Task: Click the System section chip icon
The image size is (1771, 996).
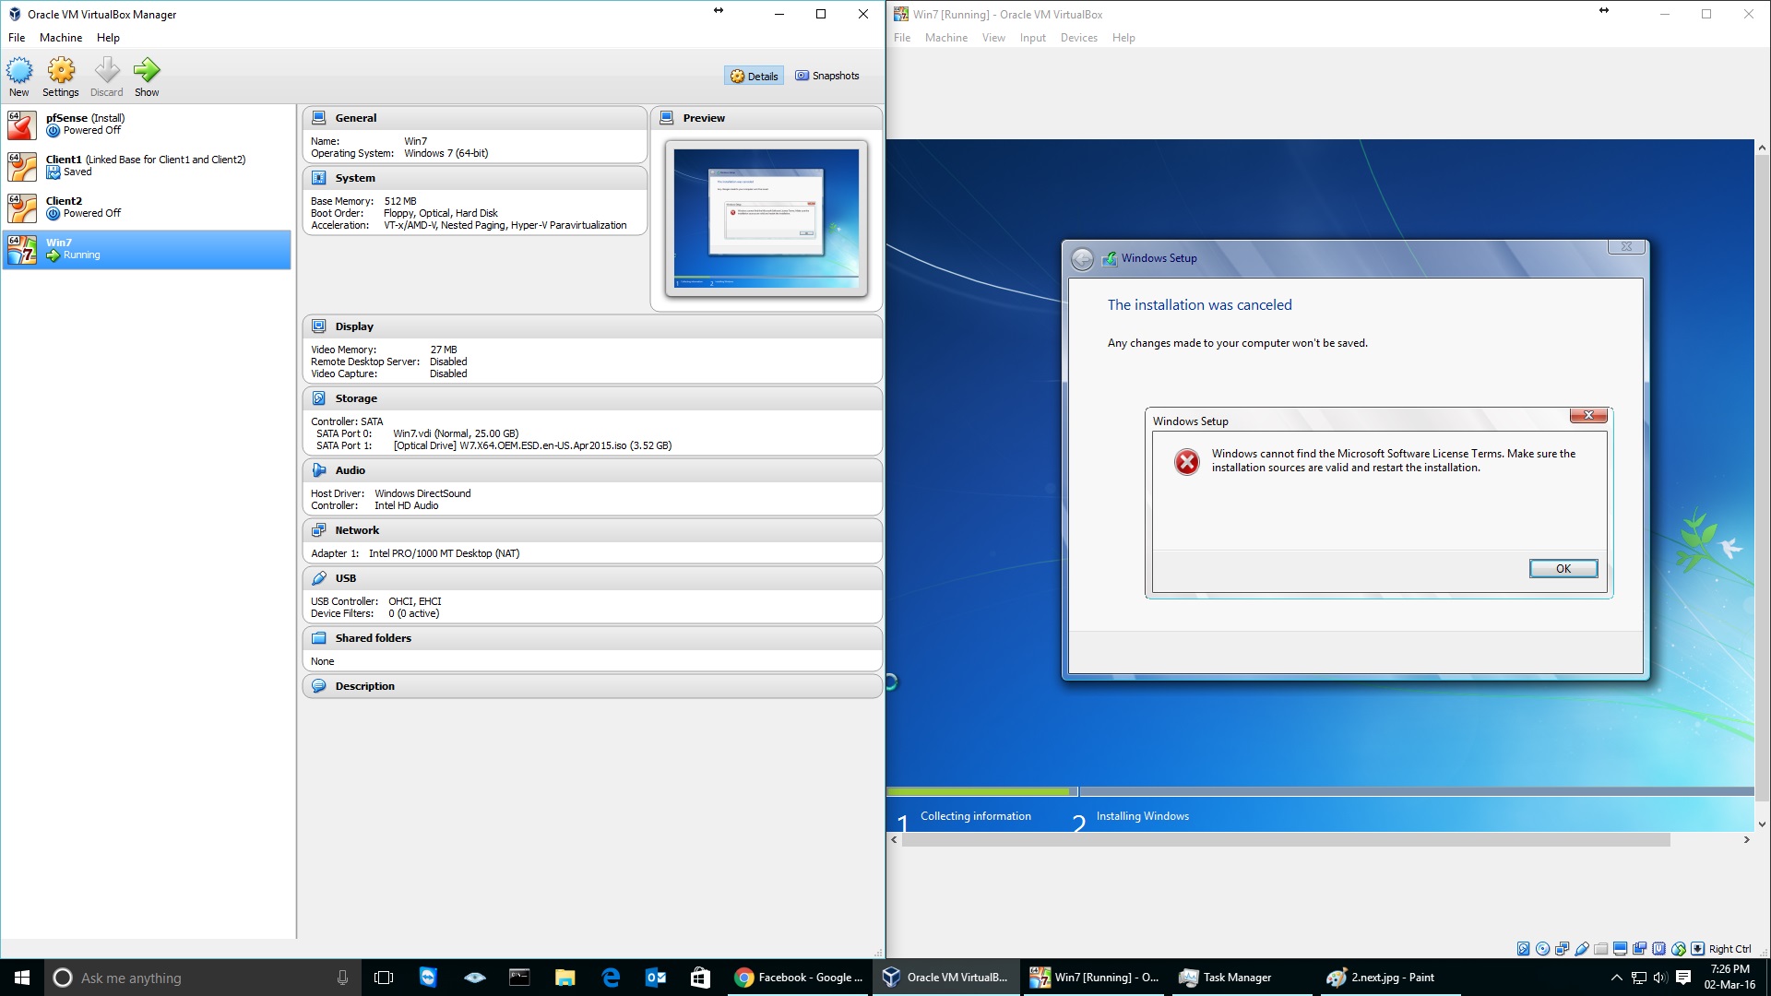Action: point(319,178)
